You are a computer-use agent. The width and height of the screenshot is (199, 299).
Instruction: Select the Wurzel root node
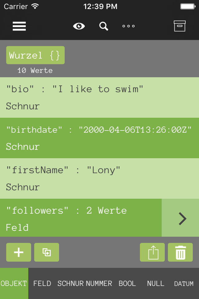point(35,55)
